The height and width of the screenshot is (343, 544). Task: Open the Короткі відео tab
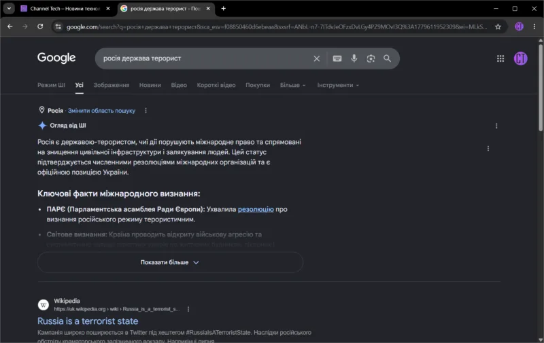coord(216,85)
